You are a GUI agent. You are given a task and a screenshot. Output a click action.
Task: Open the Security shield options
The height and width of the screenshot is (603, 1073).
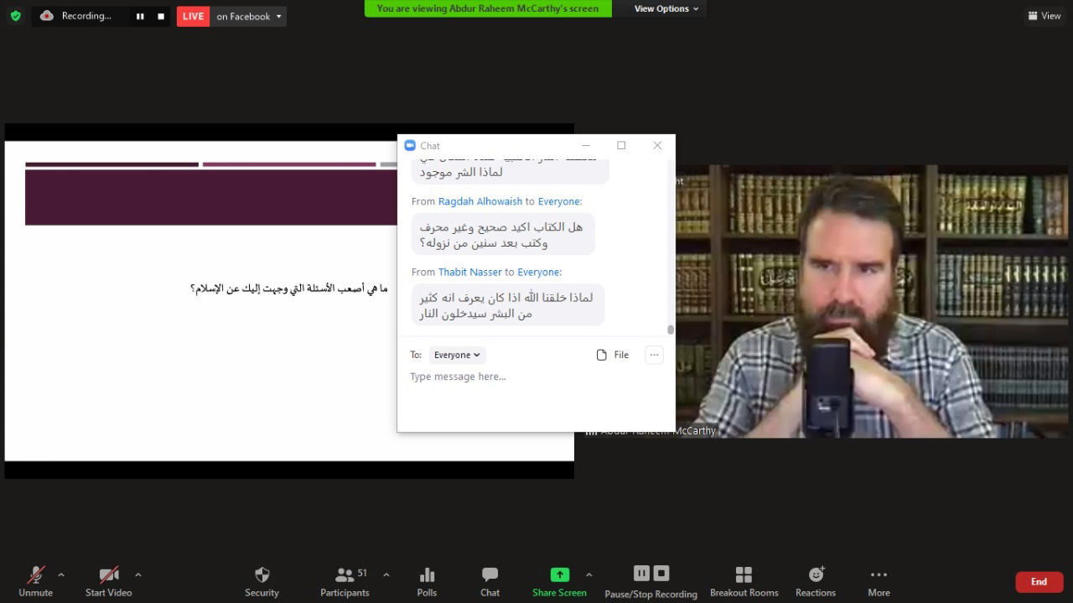[x=262, y=581]
